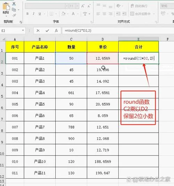174x186 pixels.
Task: Cancel formula entry with the X icon
Action: tap(38, 31)
